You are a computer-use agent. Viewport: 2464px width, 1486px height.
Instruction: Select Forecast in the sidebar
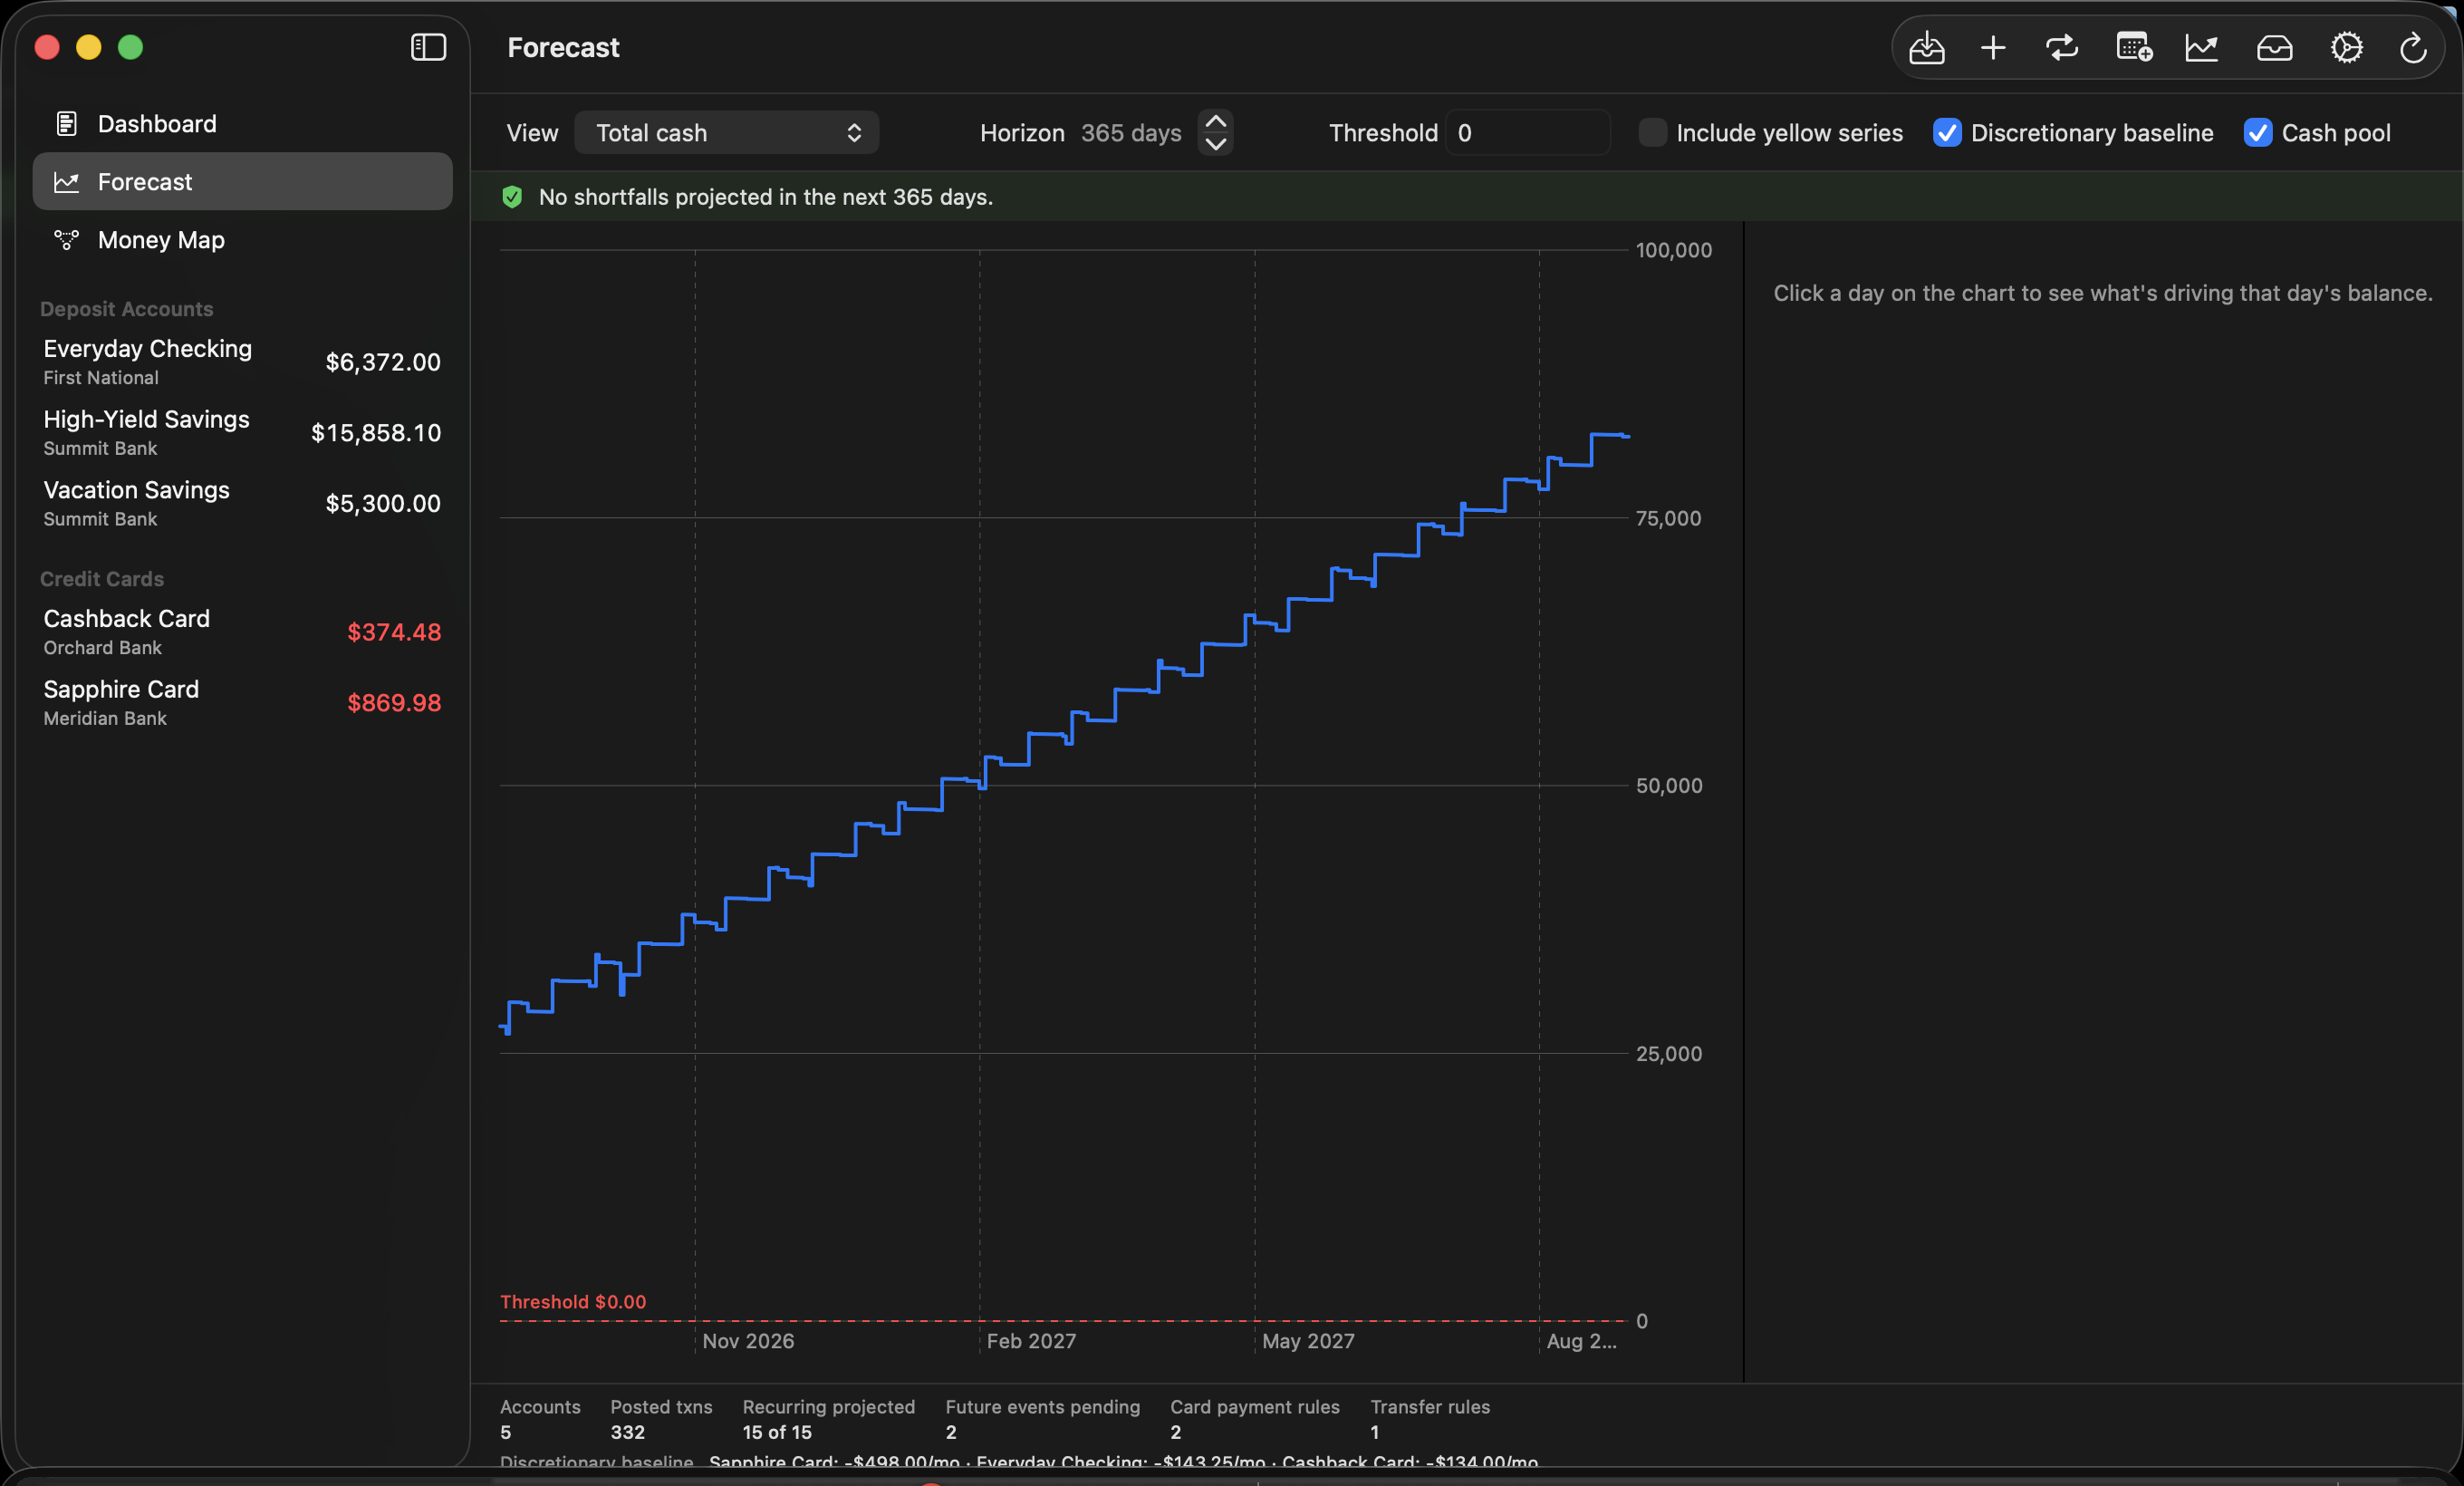click(x=242, y=182)
